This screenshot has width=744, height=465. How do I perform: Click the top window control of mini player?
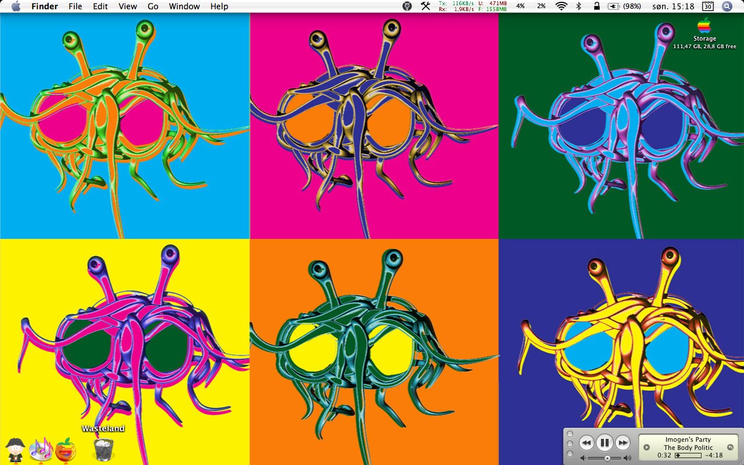(x=570, y=434)
